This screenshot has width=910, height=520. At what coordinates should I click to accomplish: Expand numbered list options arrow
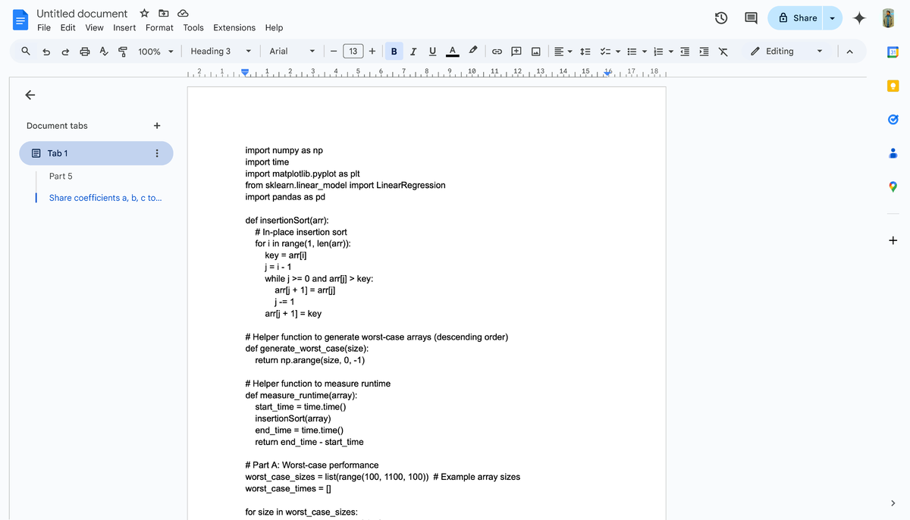671,52
